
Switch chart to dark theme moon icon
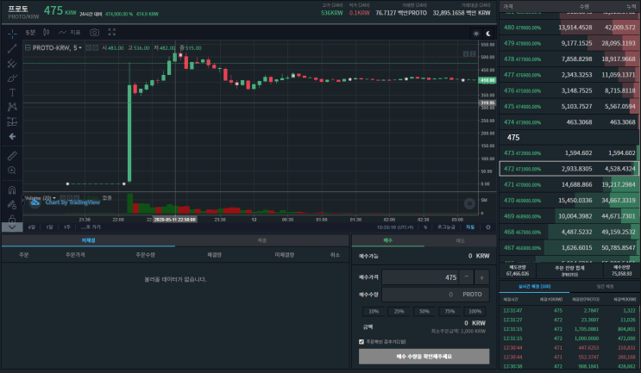(x=488, y=34)
